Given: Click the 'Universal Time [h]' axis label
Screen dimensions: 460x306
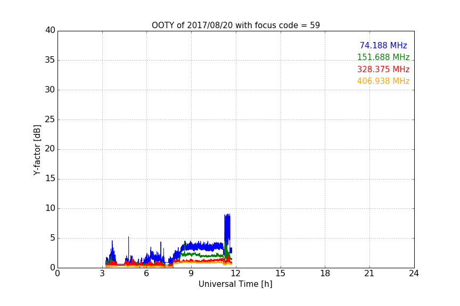Looking at the screenshot, I should pos(235,284).
